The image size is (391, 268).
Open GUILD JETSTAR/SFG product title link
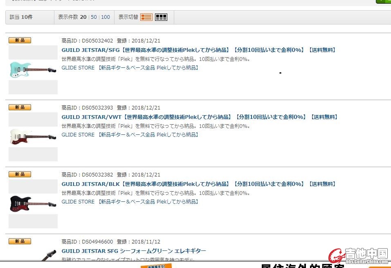[x=199, y=50]
